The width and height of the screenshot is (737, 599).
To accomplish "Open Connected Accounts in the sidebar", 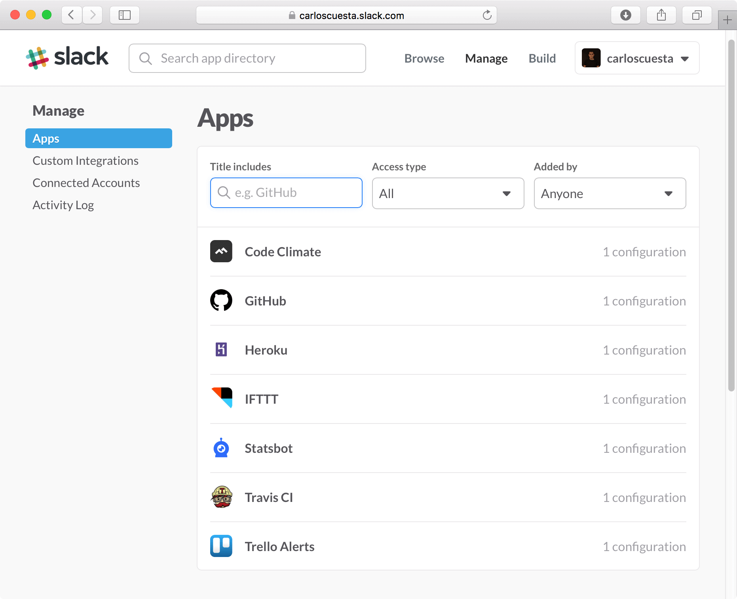I will click(86, 183).
